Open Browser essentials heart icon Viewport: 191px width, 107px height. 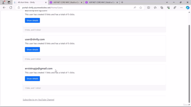tap(168, 7)
